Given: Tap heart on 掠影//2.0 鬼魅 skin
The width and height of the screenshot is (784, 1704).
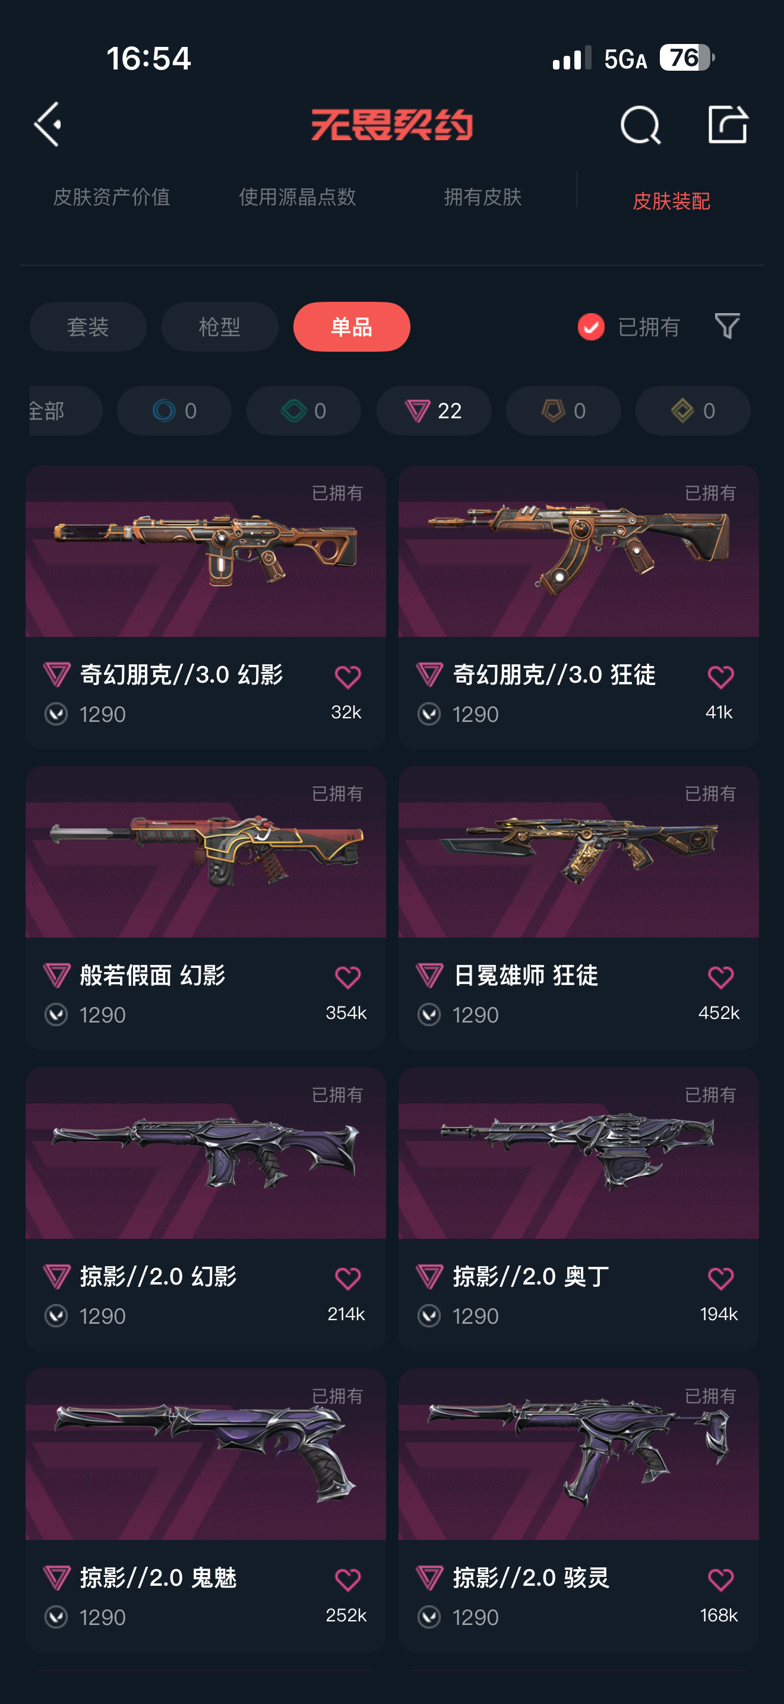Looking at the screenshot, I should click(x=347, y=1579).
